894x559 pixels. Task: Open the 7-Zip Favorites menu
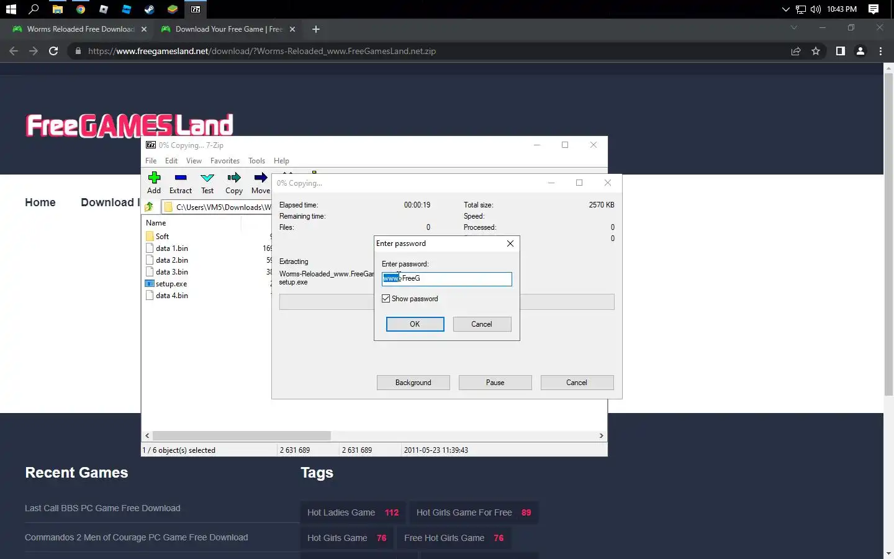click(x=225, y=160)
